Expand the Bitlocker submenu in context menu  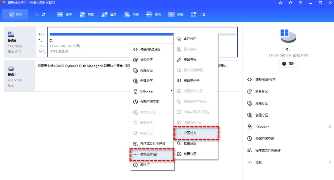[x=147, y=91]
